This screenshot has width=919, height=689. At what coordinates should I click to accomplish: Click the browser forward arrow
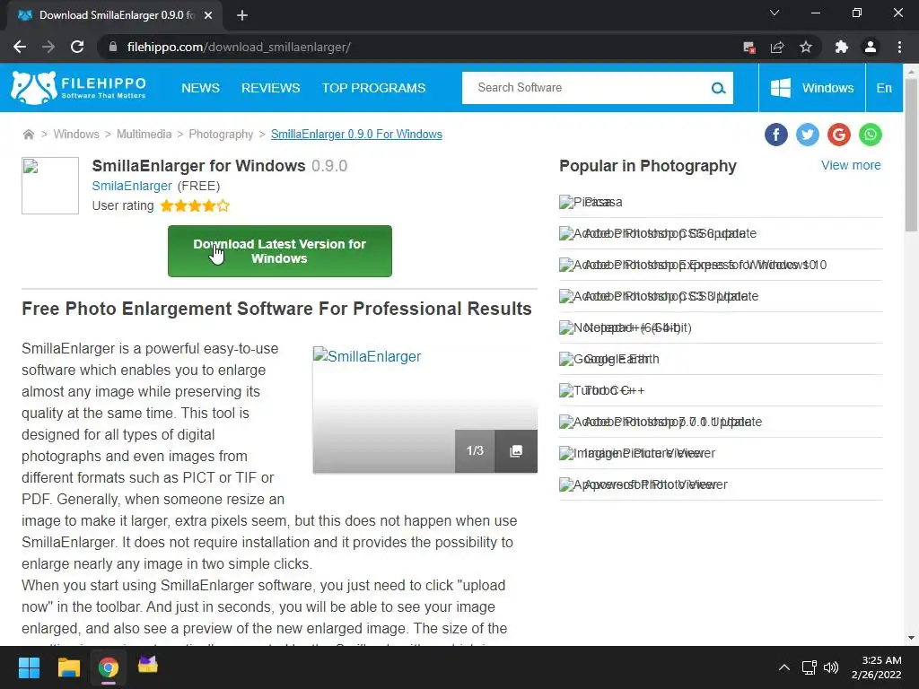coord(48,47)
